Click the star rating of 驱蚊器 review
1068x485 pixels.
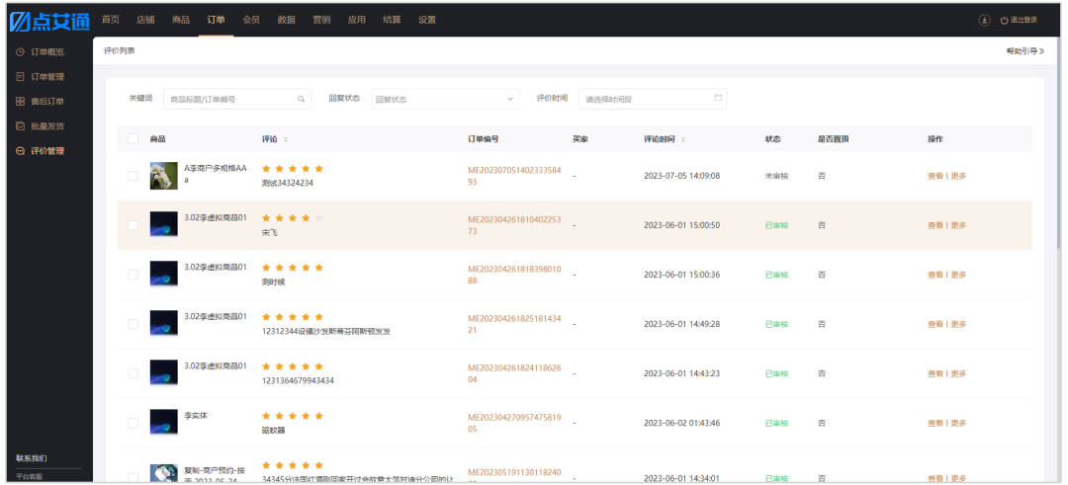point(292,416)
